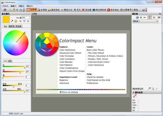Screen dimensions: 163x116
Task: Select Beginner experience level
Action: coord(64,80)
